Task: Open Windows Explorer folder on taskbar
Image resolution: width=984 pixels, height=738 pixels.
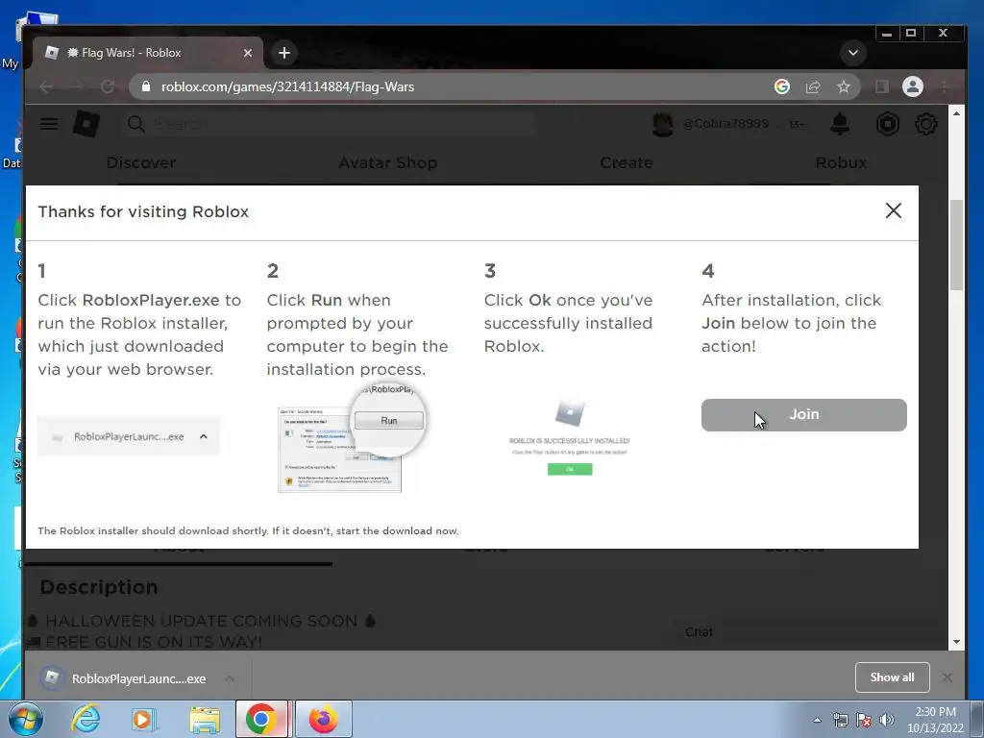Action: coord(205,720)
